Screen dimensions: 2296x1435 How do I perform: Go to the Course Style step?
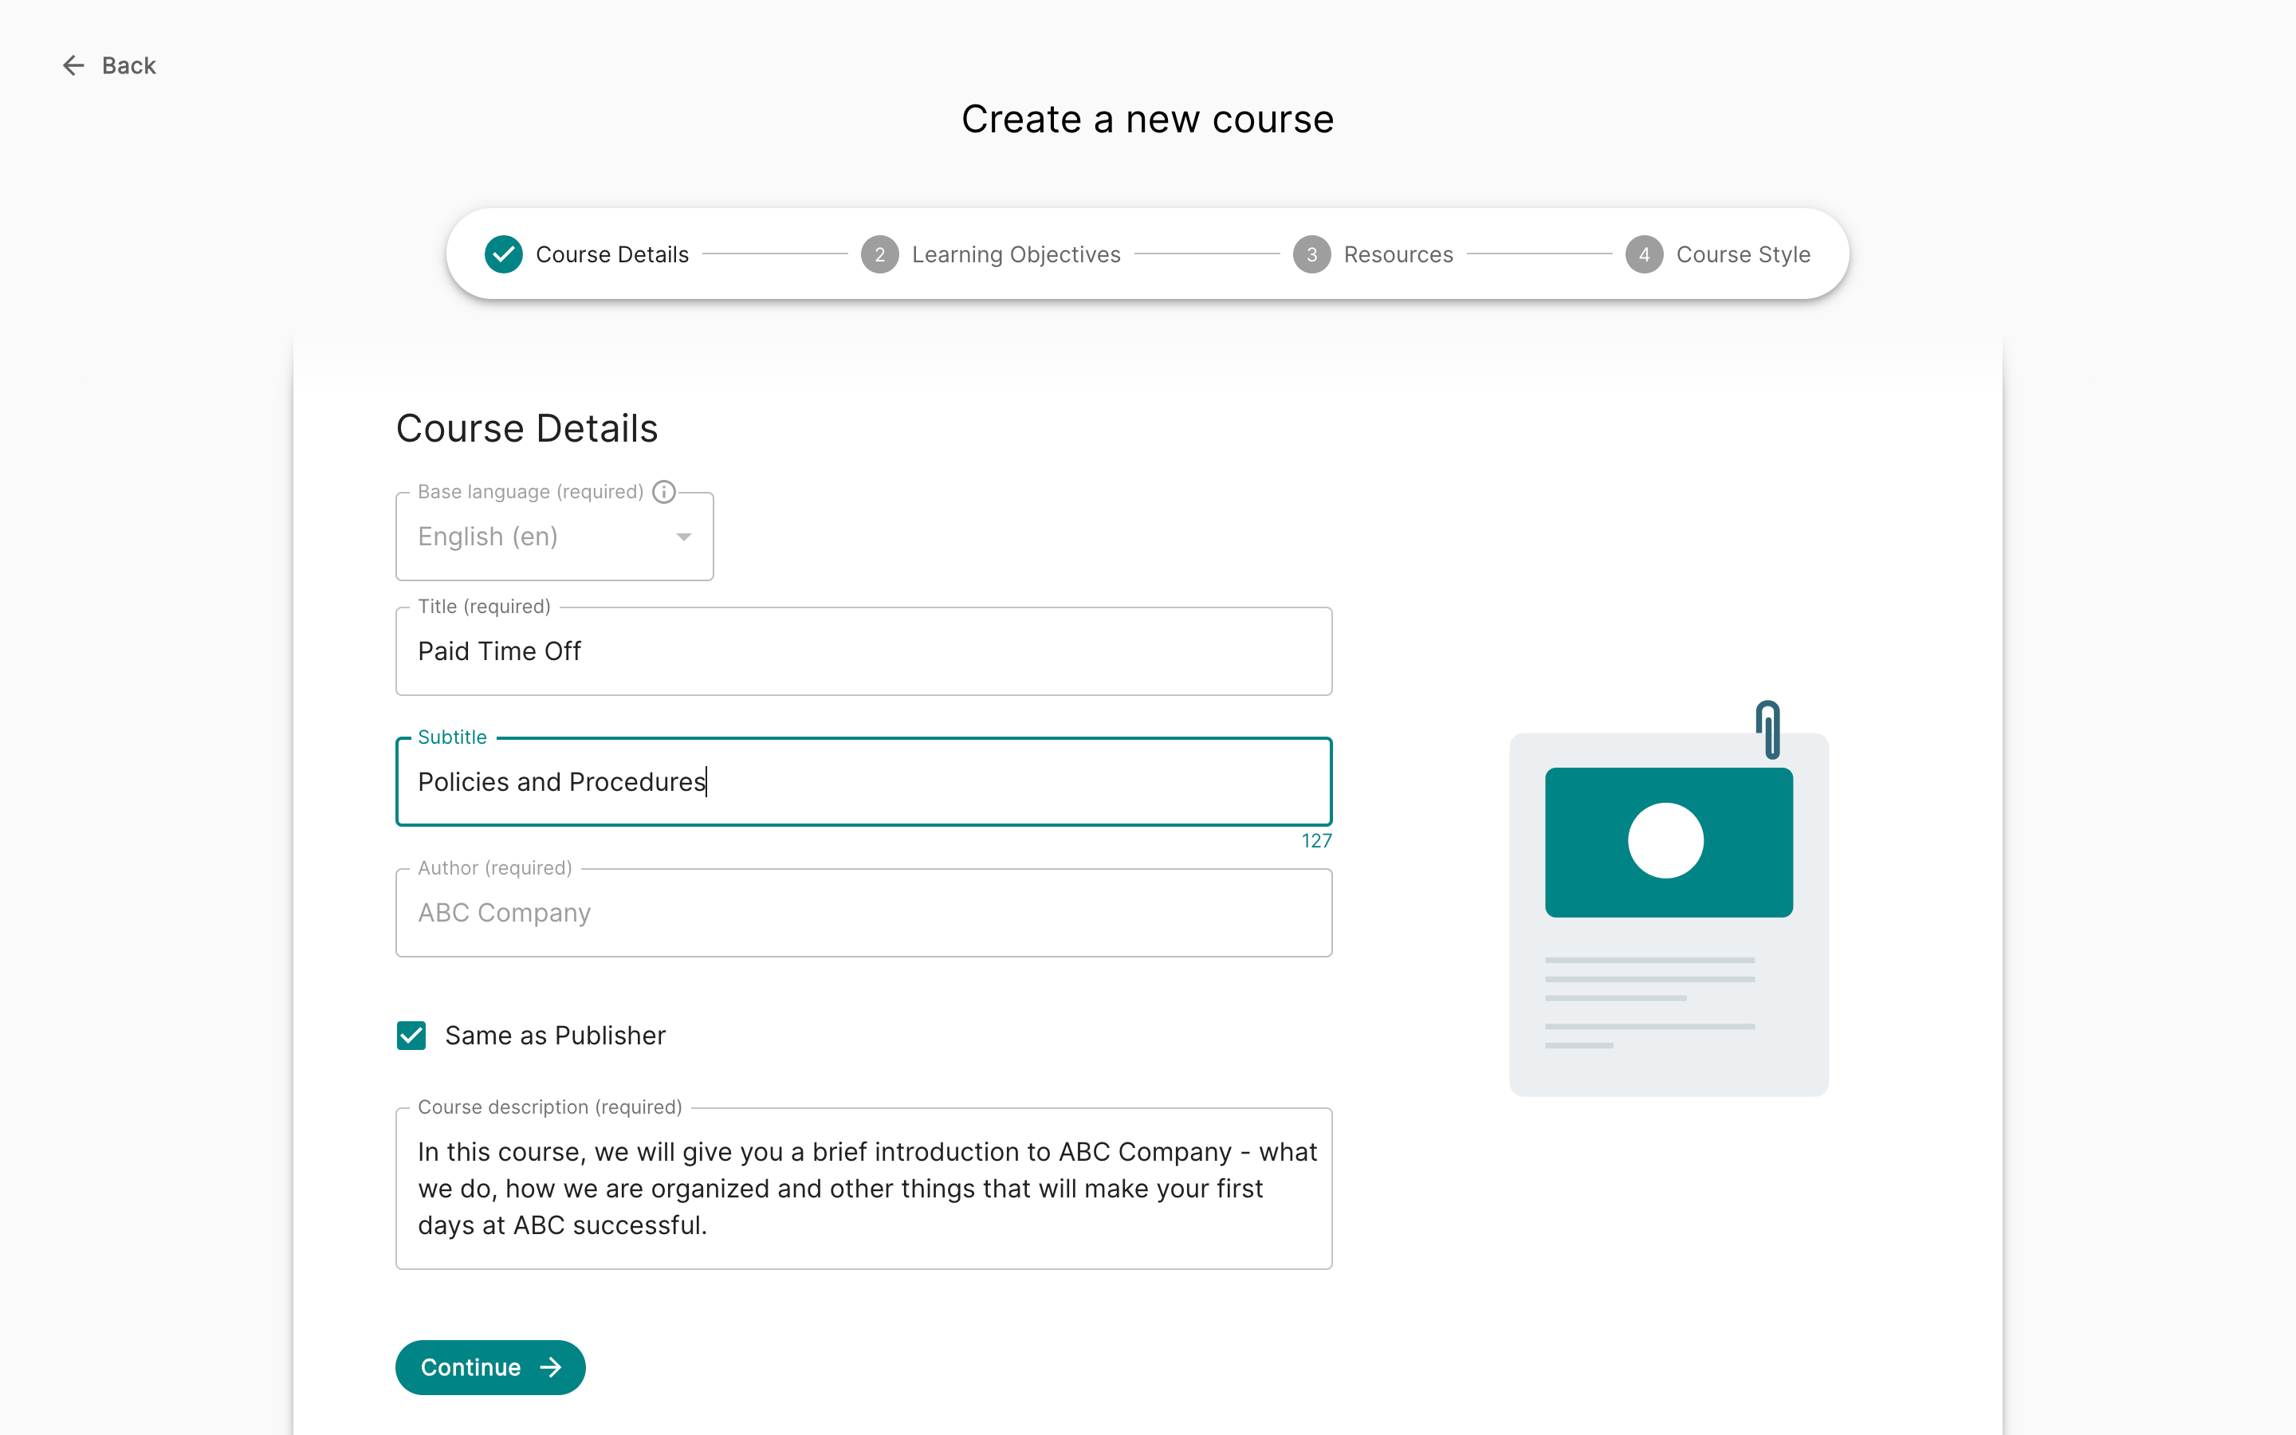pos(1743,254)
